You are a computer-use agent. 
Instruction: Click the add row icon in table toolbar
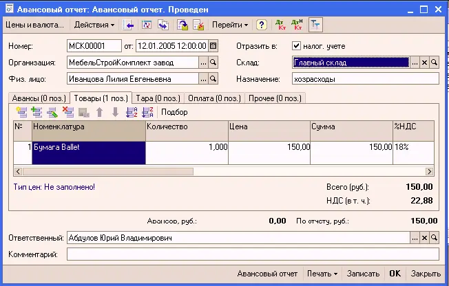[21, 112]
